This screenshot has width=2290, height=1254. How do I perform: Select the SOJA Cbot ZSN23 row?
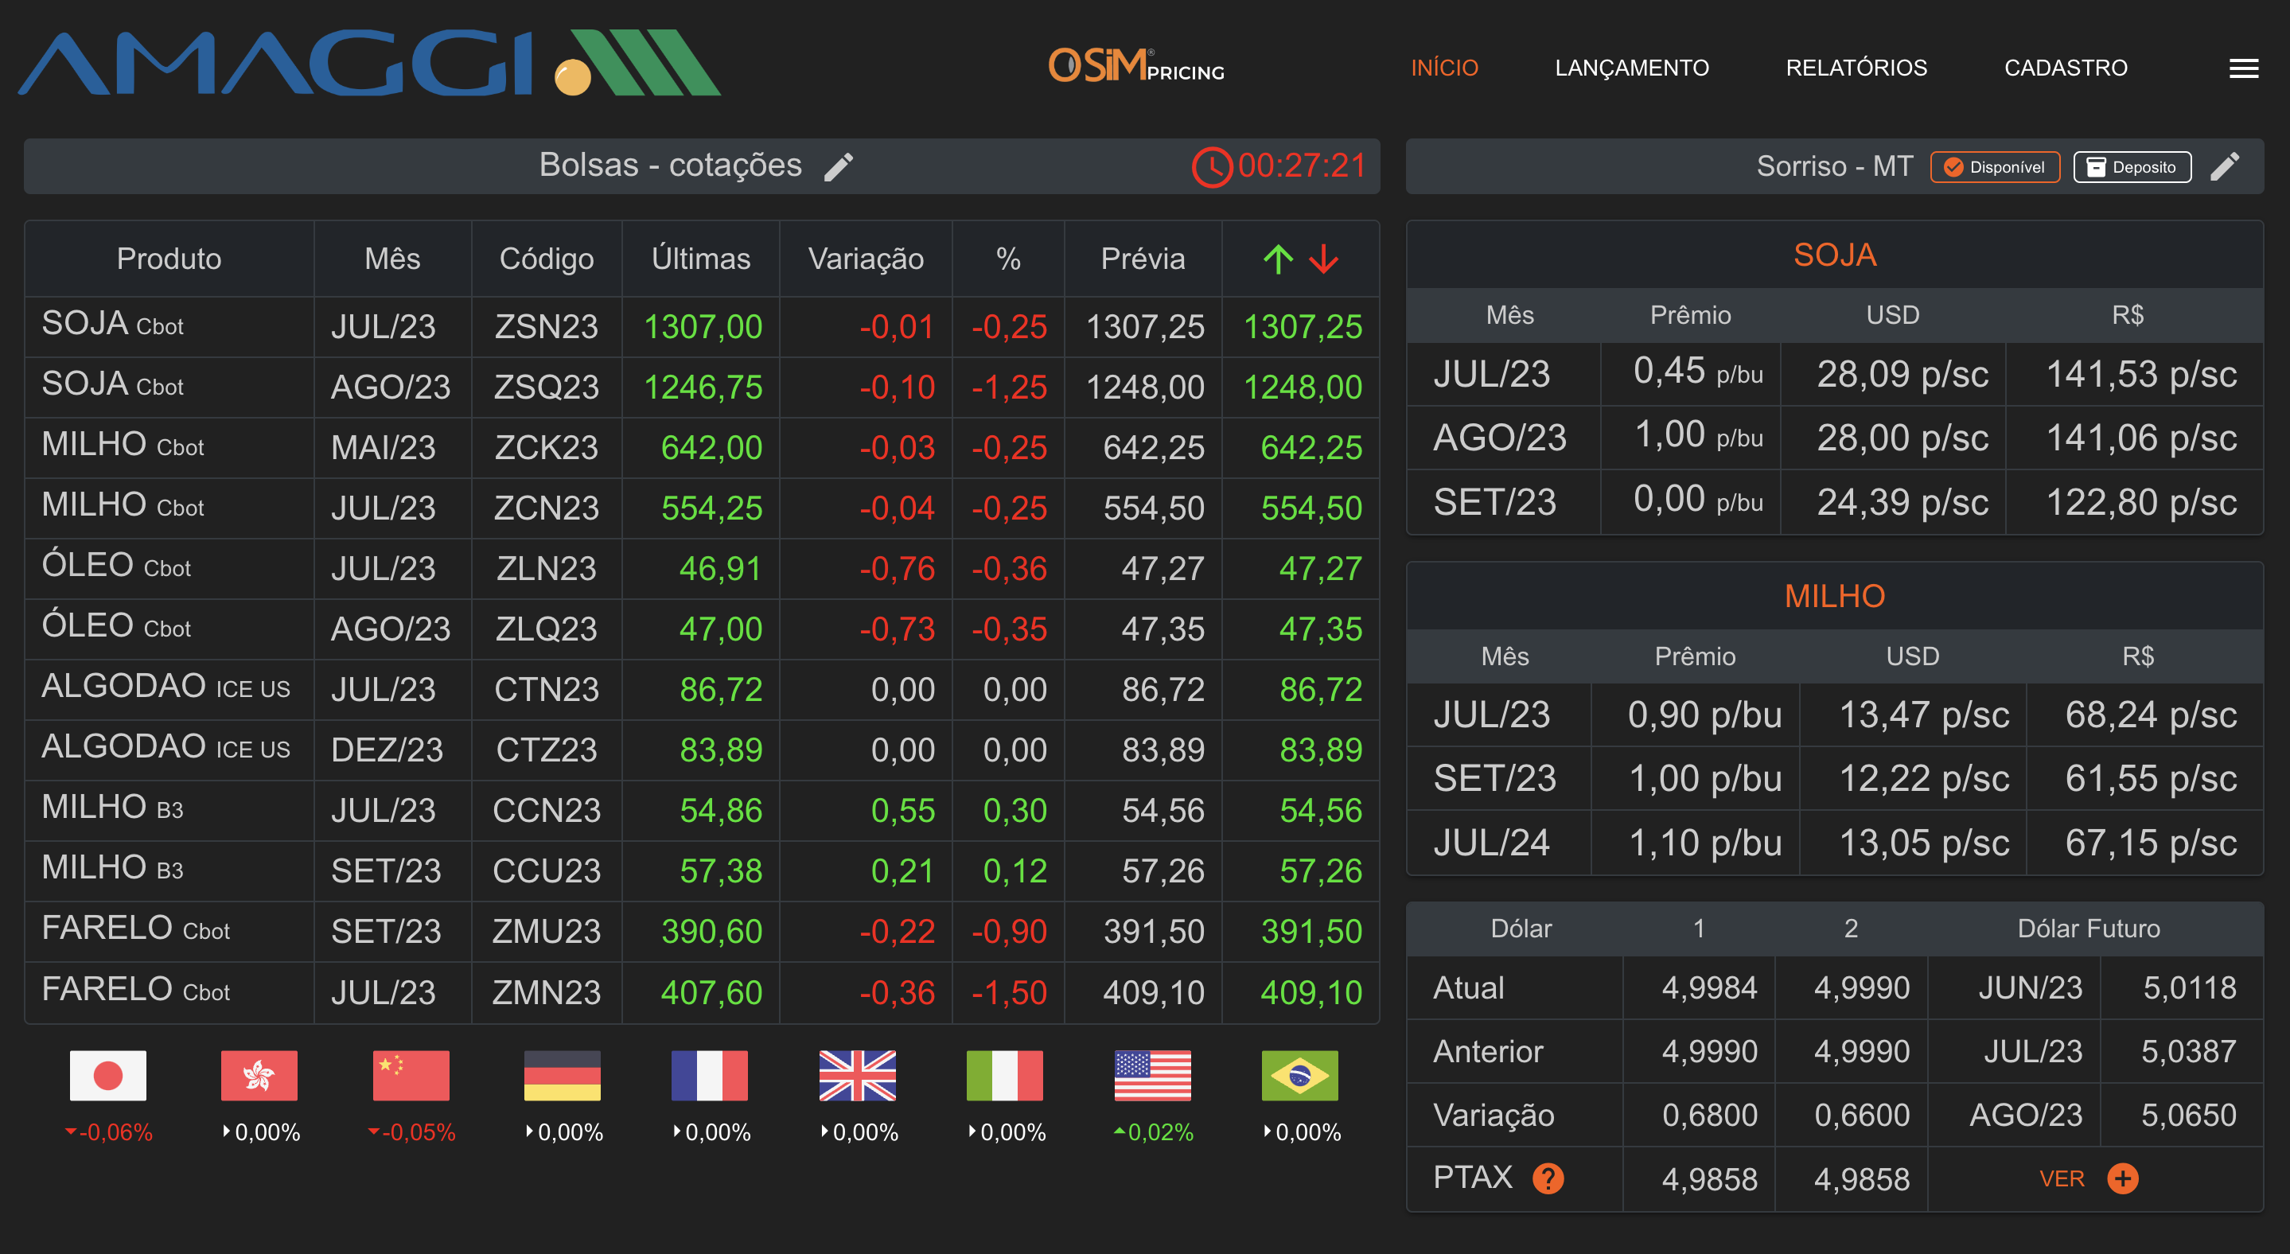click(x=546, y=326)
